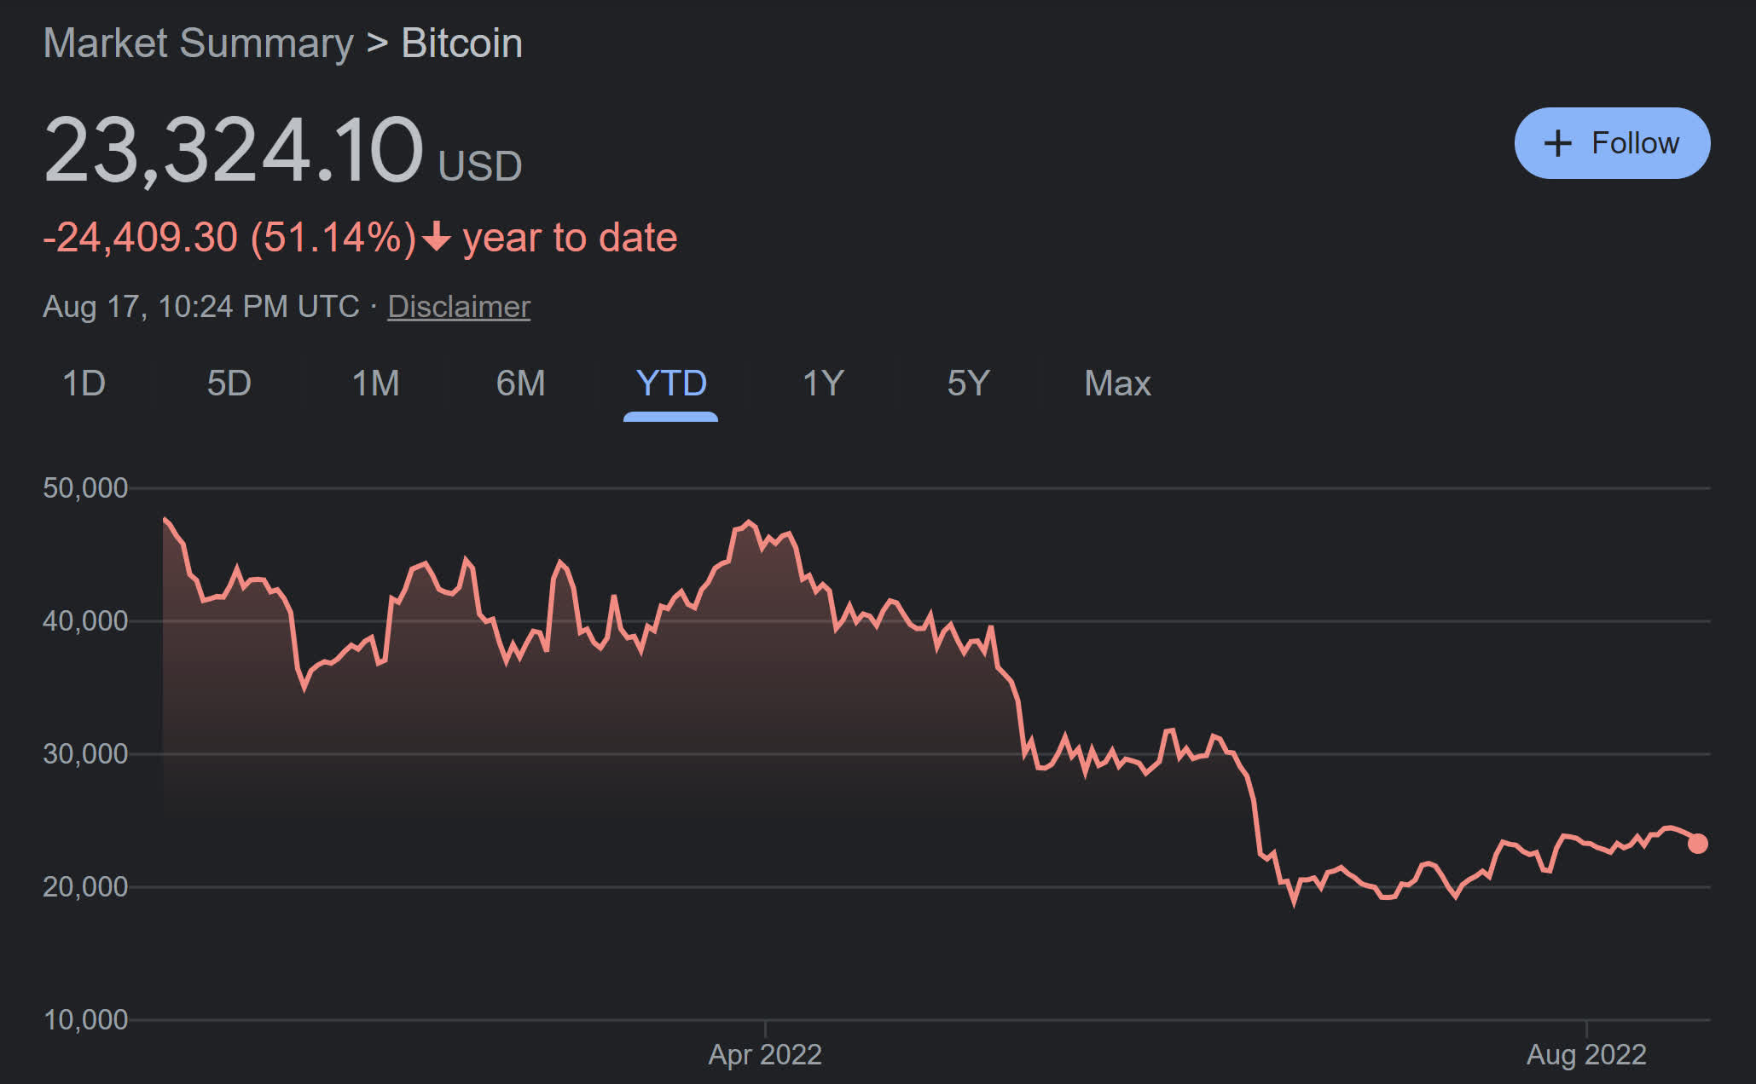Click the 23,324.10 price value
Screen dimensions: 1756x1084
point(234,150)
